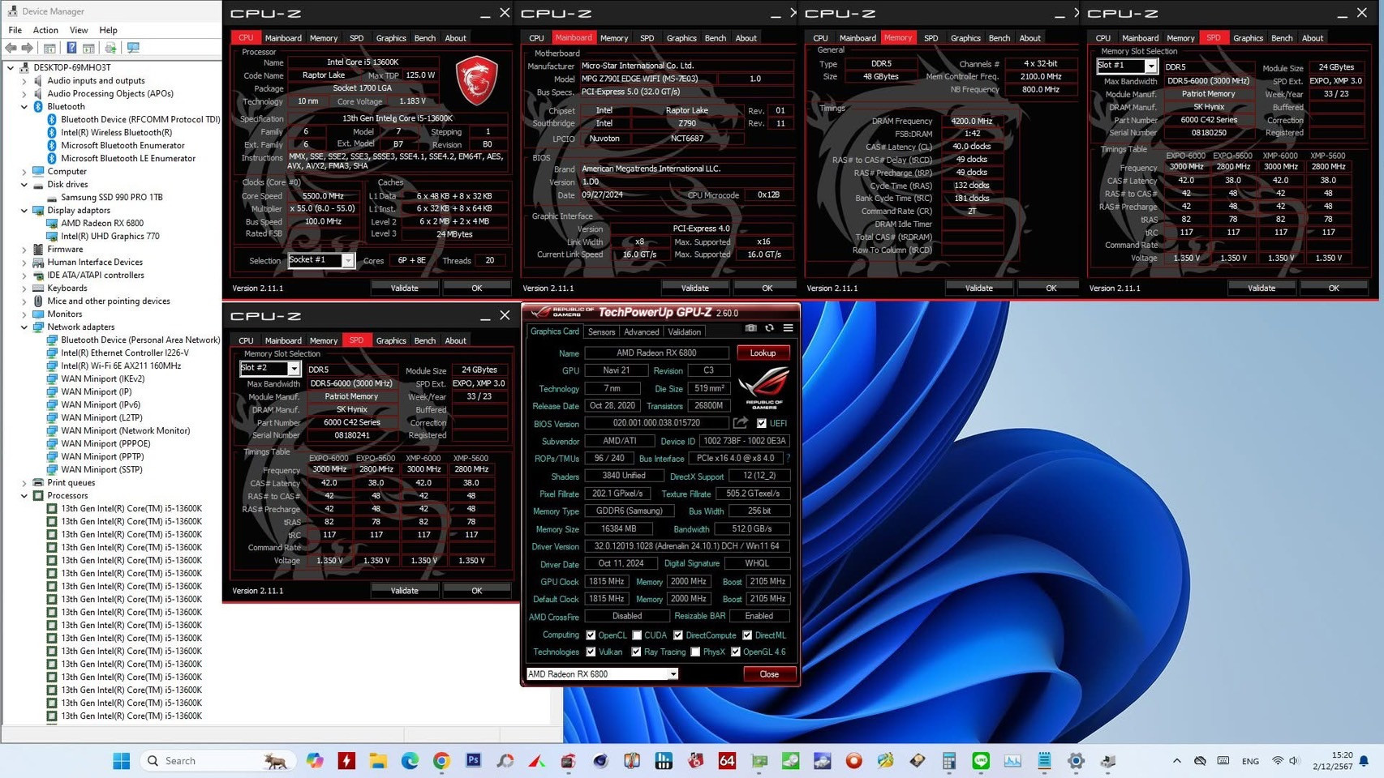The width and height of the screenshot is (1384, 778).
Task: Toggle the CUDA checkbox in GPU-Z
Action: coord(637,635)
